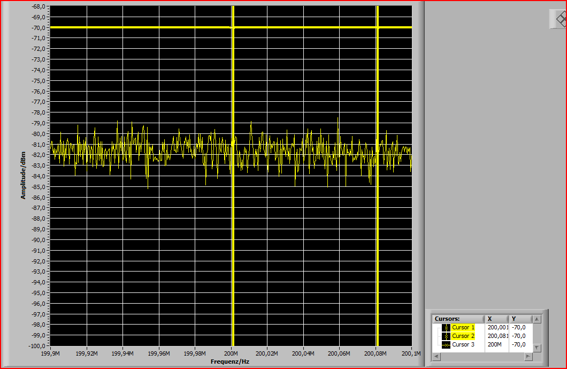Click the X-axis tick label 200,06M
Image resolution: width=567 pixels, height=369 pixels.
pos(339,353)
